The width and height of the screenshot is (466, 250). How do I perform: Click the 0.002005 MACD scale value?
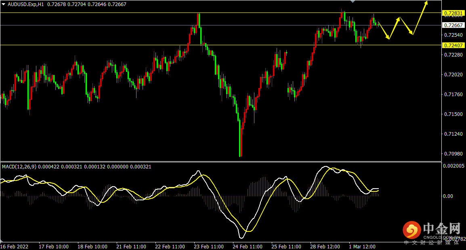coord(453,166)
